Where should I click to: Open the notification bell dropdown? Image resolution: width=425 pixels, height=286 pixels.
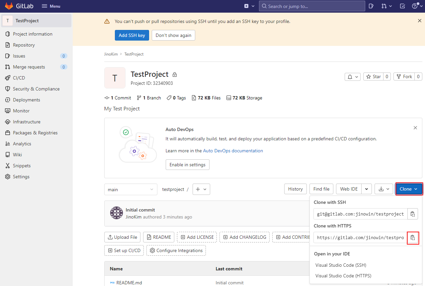353,76
